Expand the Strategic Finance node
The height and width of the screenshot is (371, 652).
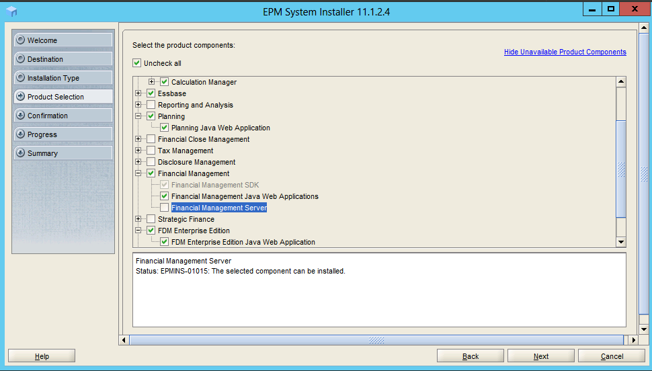(x=138, y=219)
